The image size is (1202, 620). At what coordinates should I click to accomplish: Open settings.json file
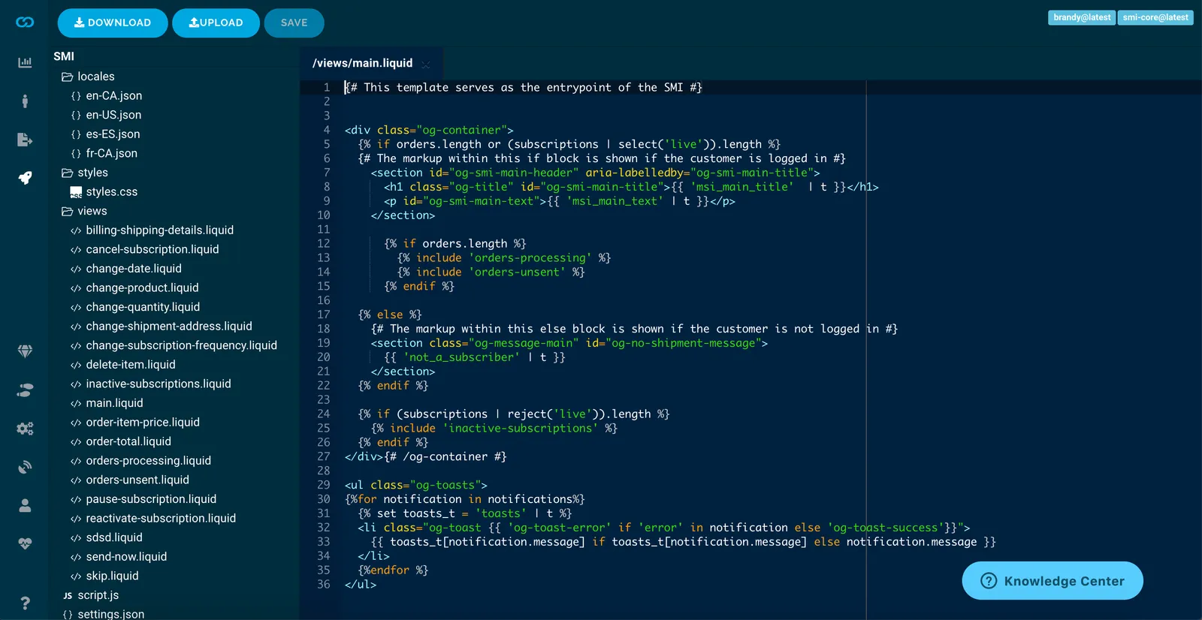[104, 614]
